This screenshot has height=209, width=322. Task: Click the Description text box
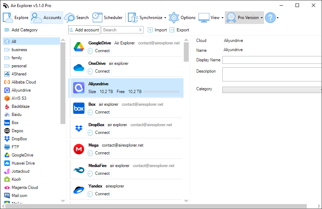point(272,74)
